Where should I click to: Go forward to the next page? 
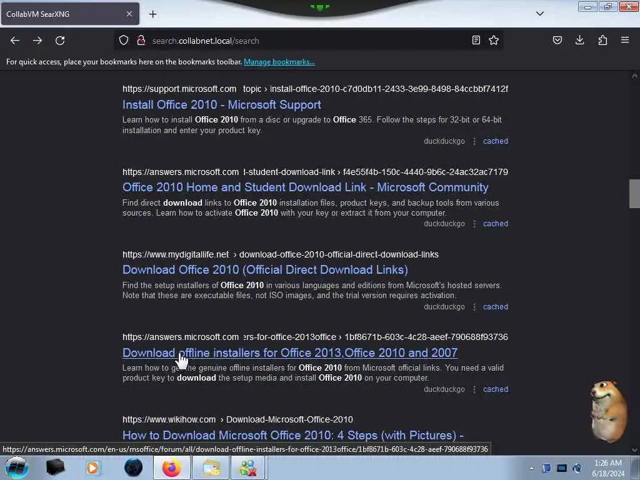pos(37,41)
